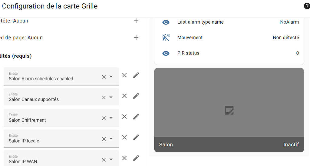Screen dimensions: 310x166
Task: Click pencil icon for Salon Chiffrement
Action: tap(136, 117)
